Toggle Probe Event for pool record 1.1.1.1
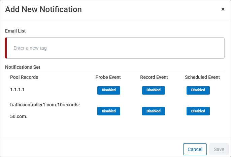 pos(108,90)
